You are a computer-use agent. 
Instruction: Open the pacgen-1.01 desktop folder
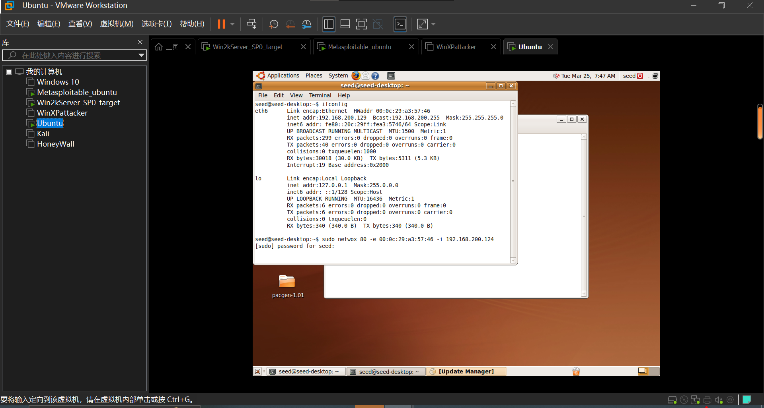tap(287, 286)
